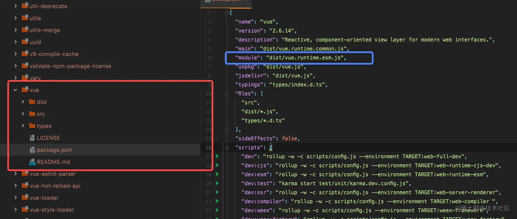Click the README.md markdown file icon
This screenshot has height=219, width=517.
click(32, 162)
